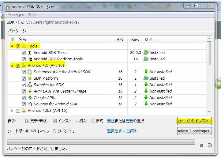Click the installed status icon for Platform-tools
Image resolution: width=221 pixels, height=159 pixels.
146,59
